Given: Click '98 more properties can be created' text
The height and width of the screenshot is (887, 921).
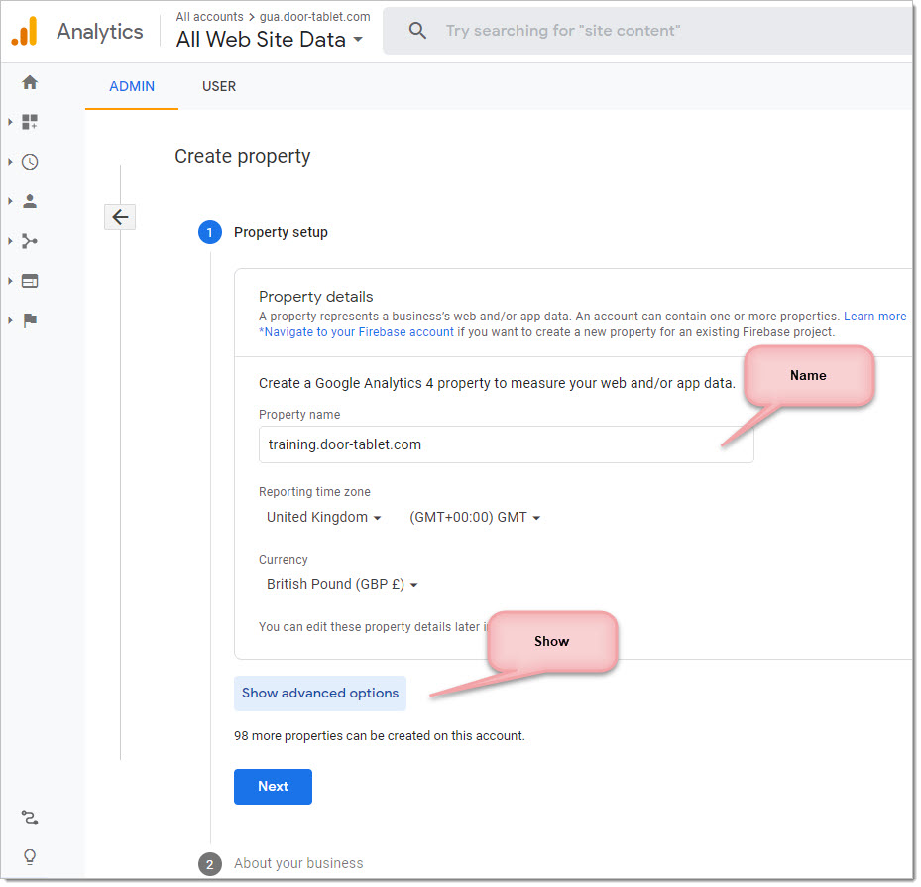Looking at the screenshot, I should pyautogui.click(x=381, y=738).
